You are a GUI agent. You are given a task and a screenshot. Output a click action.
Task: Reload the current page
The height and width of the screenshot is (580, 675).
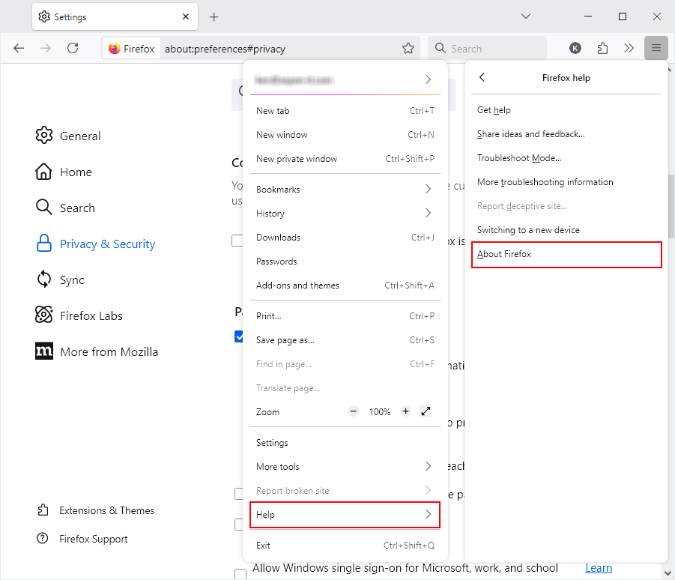pyautogui.click(x=73, y=48)
